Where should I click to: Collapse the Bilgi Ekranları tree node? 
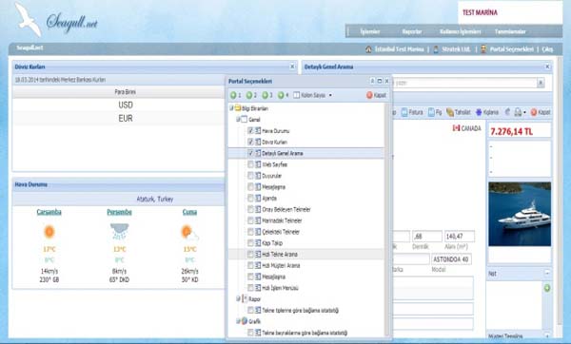point(231,108)
